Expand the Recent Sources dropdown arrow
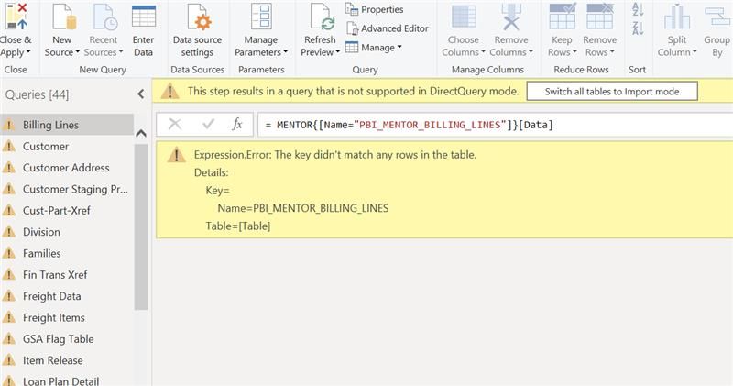The width and height of the screenshot is (733, 386). click(x=121, y=52)
